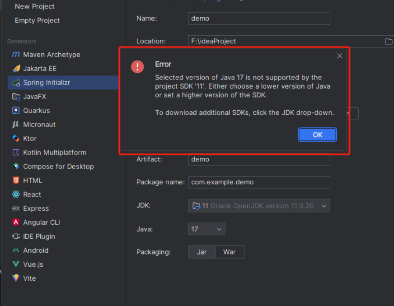Select Jar packaging option
394x306 pixels.
point(202,252)
